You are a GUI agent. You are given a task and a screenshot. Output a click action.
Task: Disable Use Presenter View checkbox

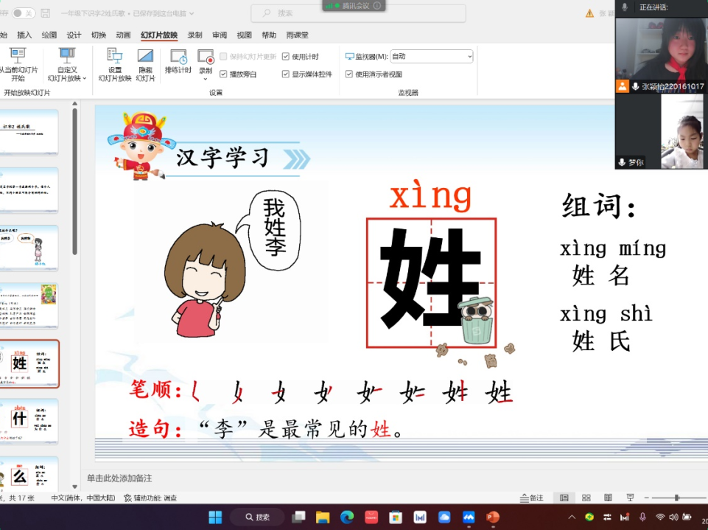click(x=349, y=74)
